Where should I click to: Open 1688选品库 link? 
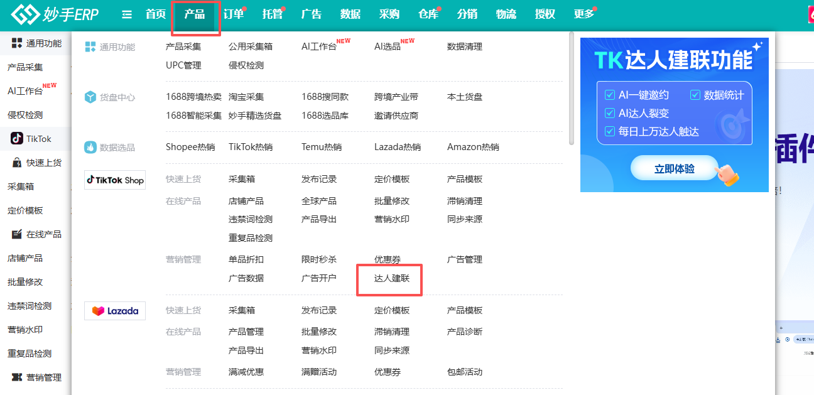pyautogui.click(x=325, y=116)
